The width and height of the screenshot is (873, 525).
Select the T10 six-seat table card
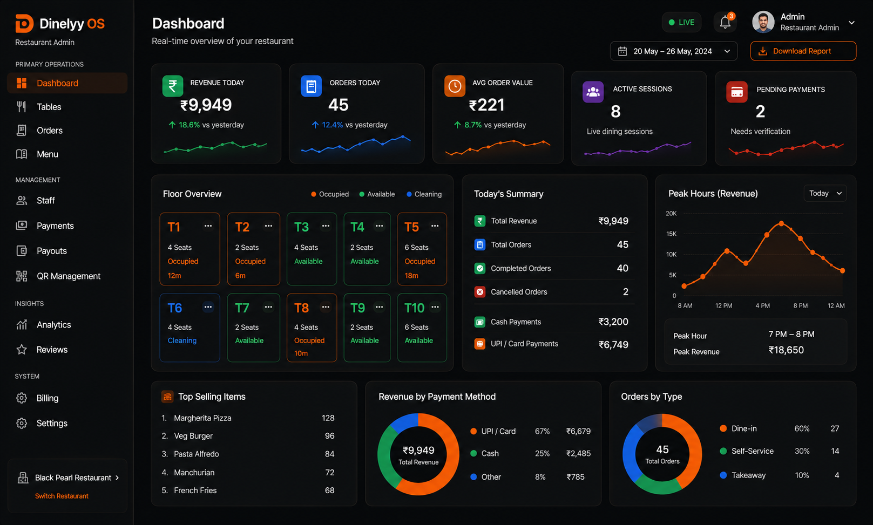coord(422,328)
